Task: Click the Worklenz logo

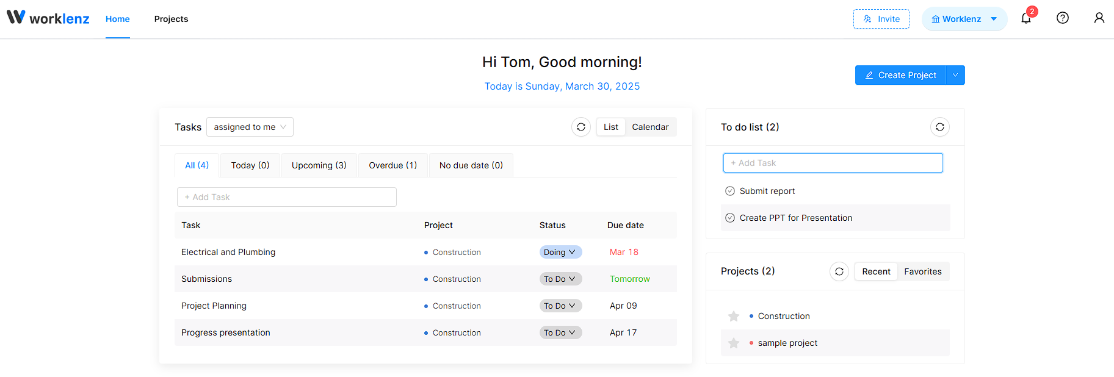Action: pos(48,18)
